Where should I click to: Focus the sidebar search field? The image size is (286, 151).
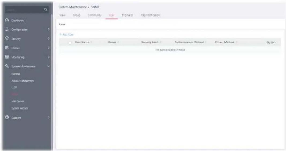[x=25, y=10]
